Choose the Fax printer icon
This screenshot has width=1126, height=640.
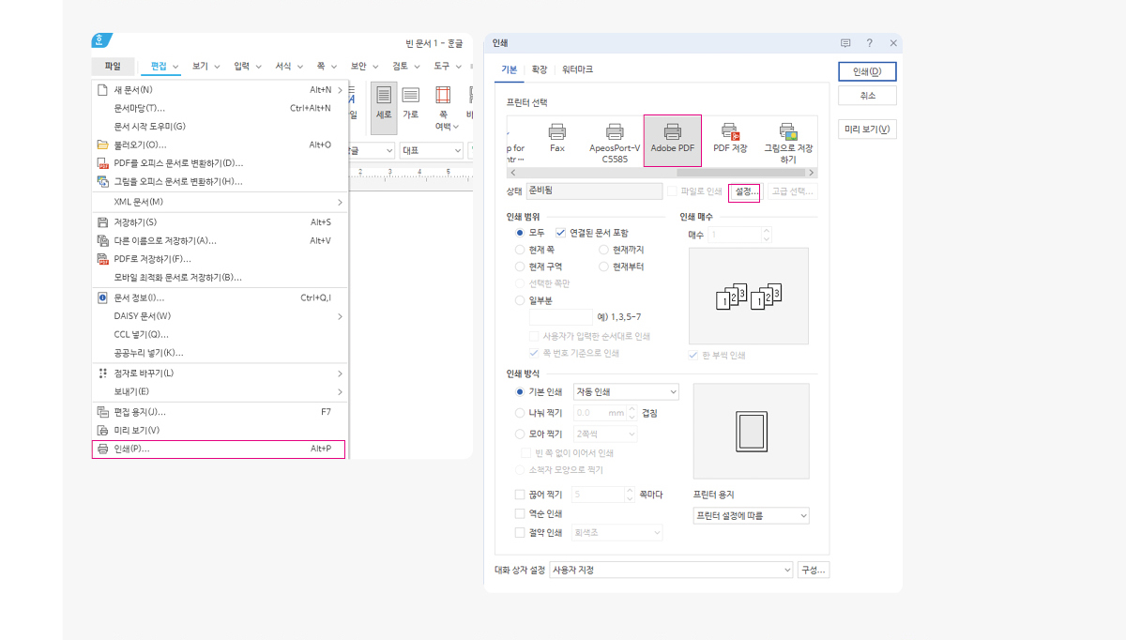pos(557,133)
